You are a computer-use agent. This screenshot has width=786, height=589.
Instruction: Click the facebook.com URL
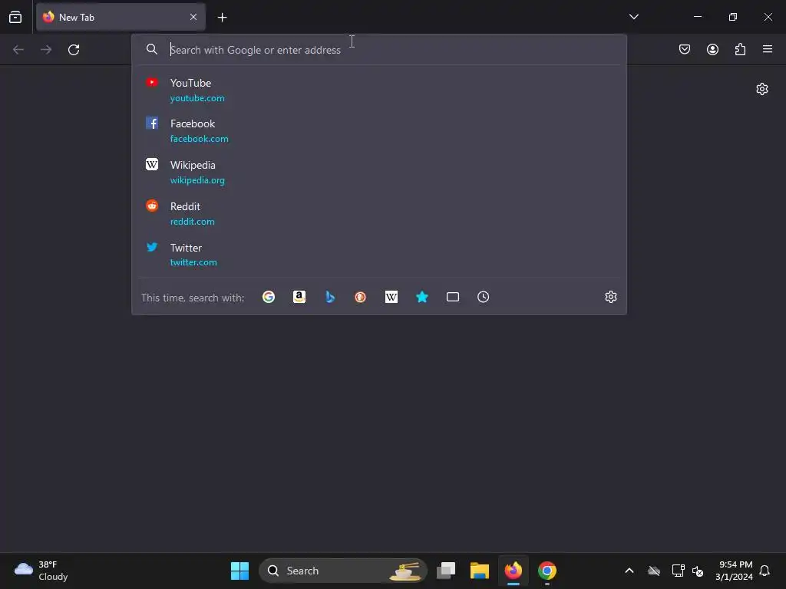click(199, 139)
